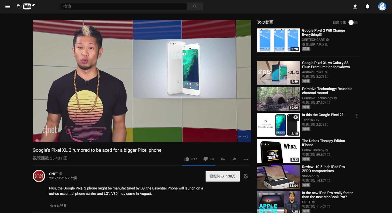
Task: Click the CNET channel avatar
Action: (39, 176)
